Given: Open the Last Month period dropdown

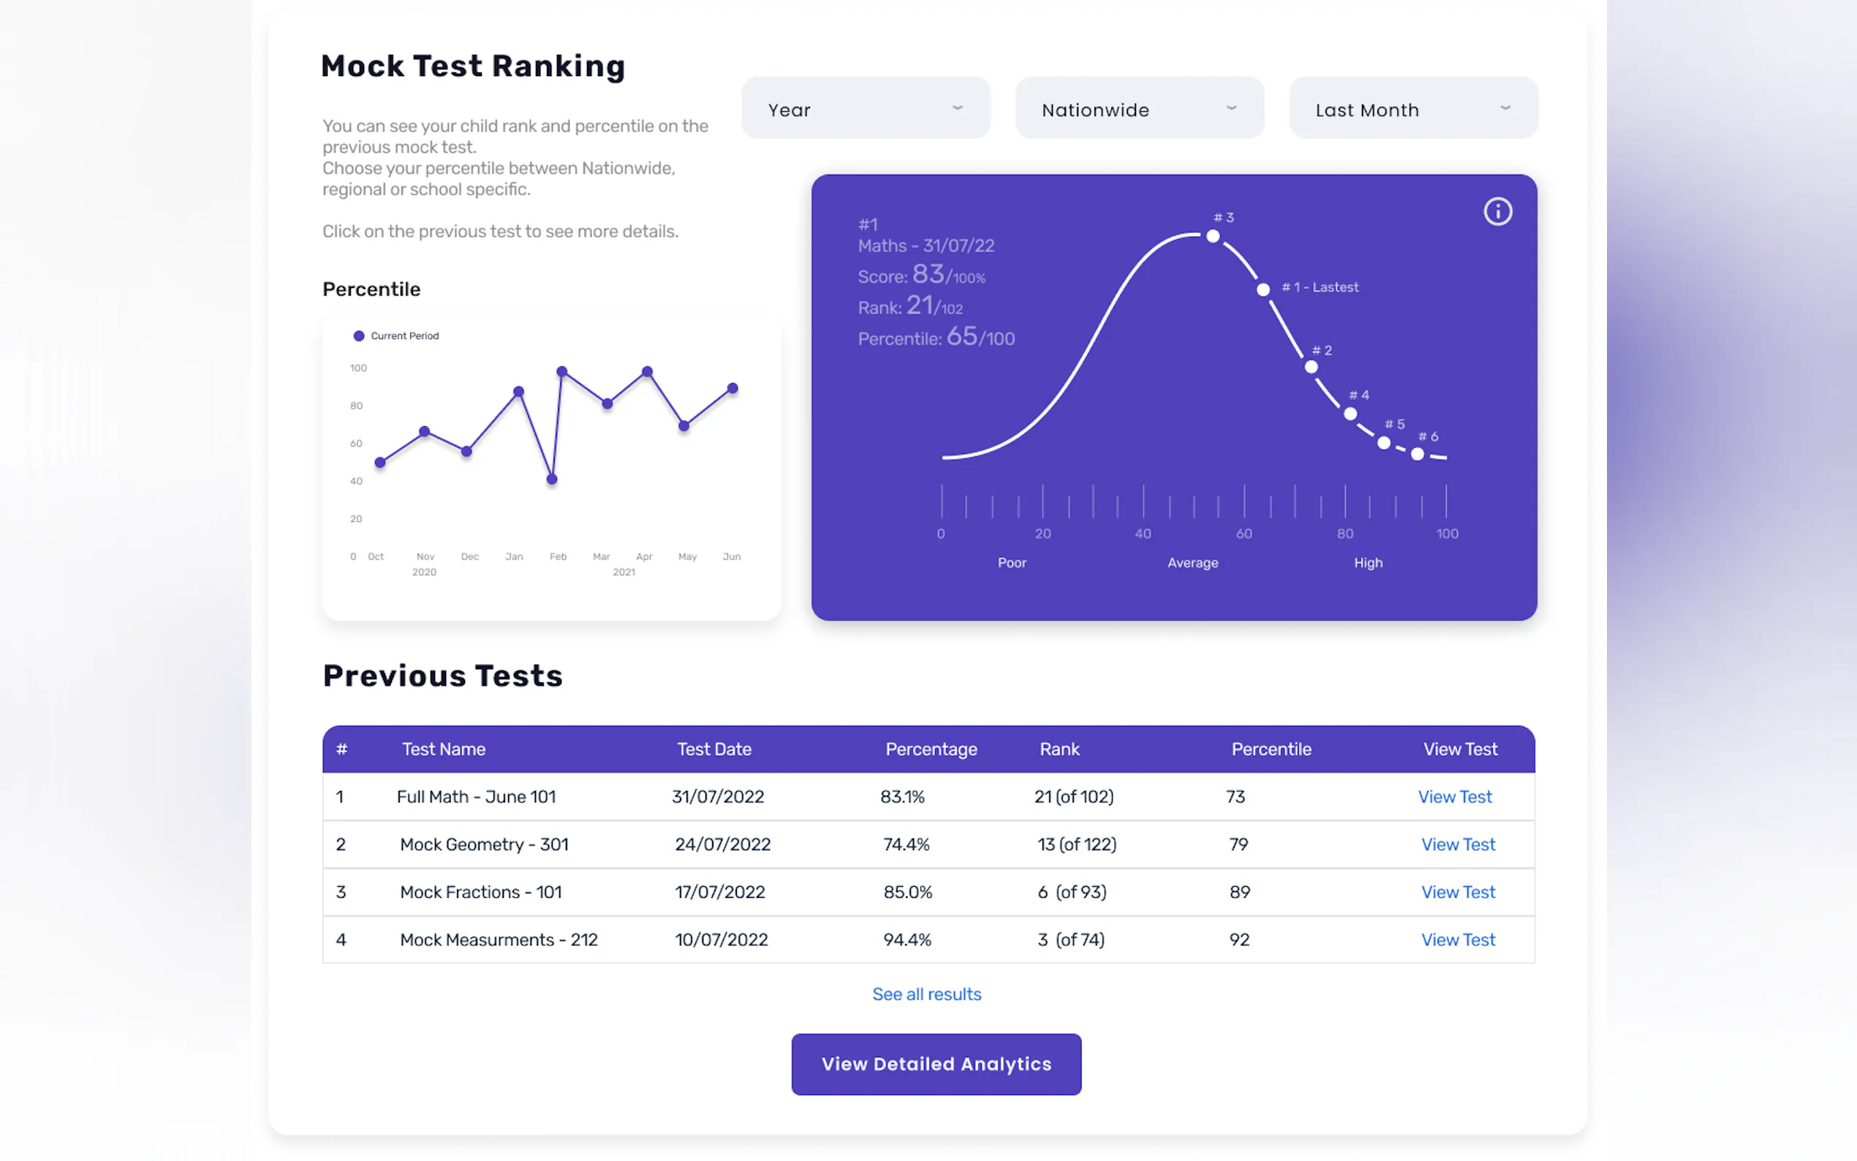Looking at the screenshot, I should point(1412,109).
